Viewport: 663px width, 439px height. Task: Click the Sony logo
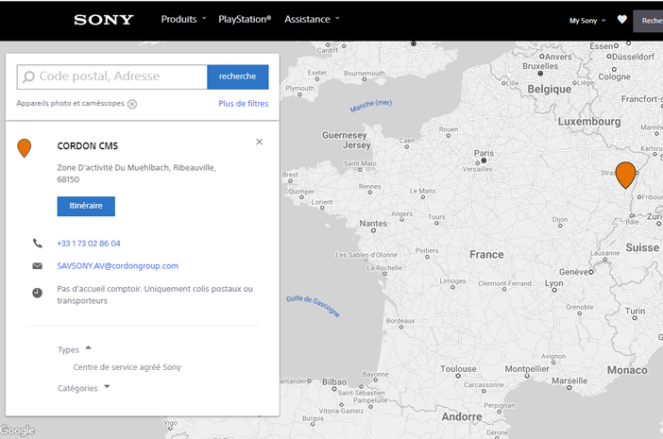point(104,19)
